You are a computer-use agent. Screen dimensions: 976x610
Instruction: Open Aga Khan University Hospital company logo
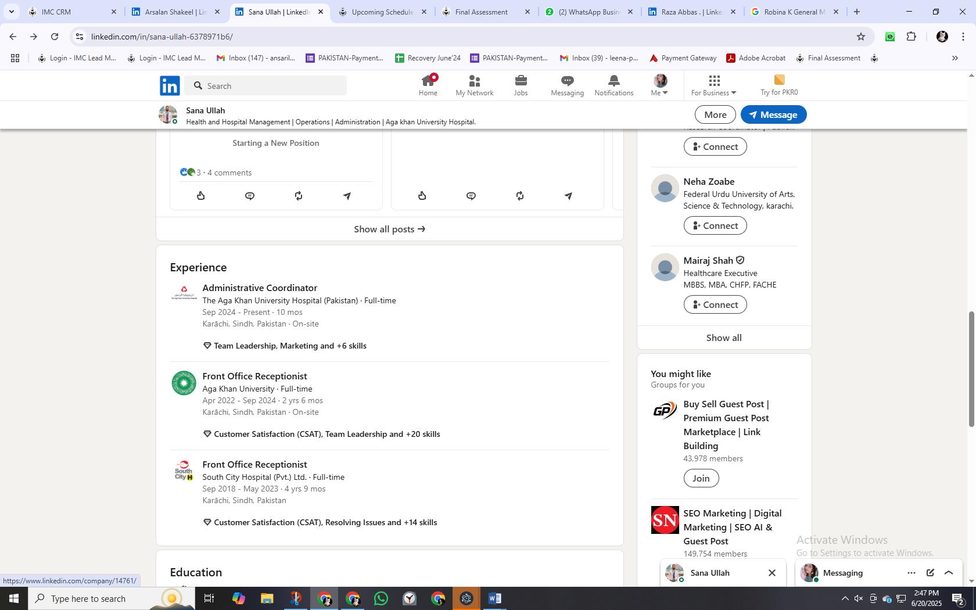(x=184, y=293)
